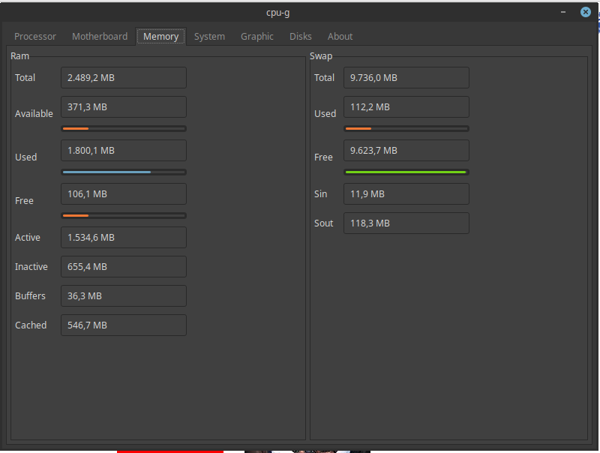Image resolution: width=600 pixels, height=453 pixels.
Task: Switch to the Processor tab
Action: click(x=34, y=36)
